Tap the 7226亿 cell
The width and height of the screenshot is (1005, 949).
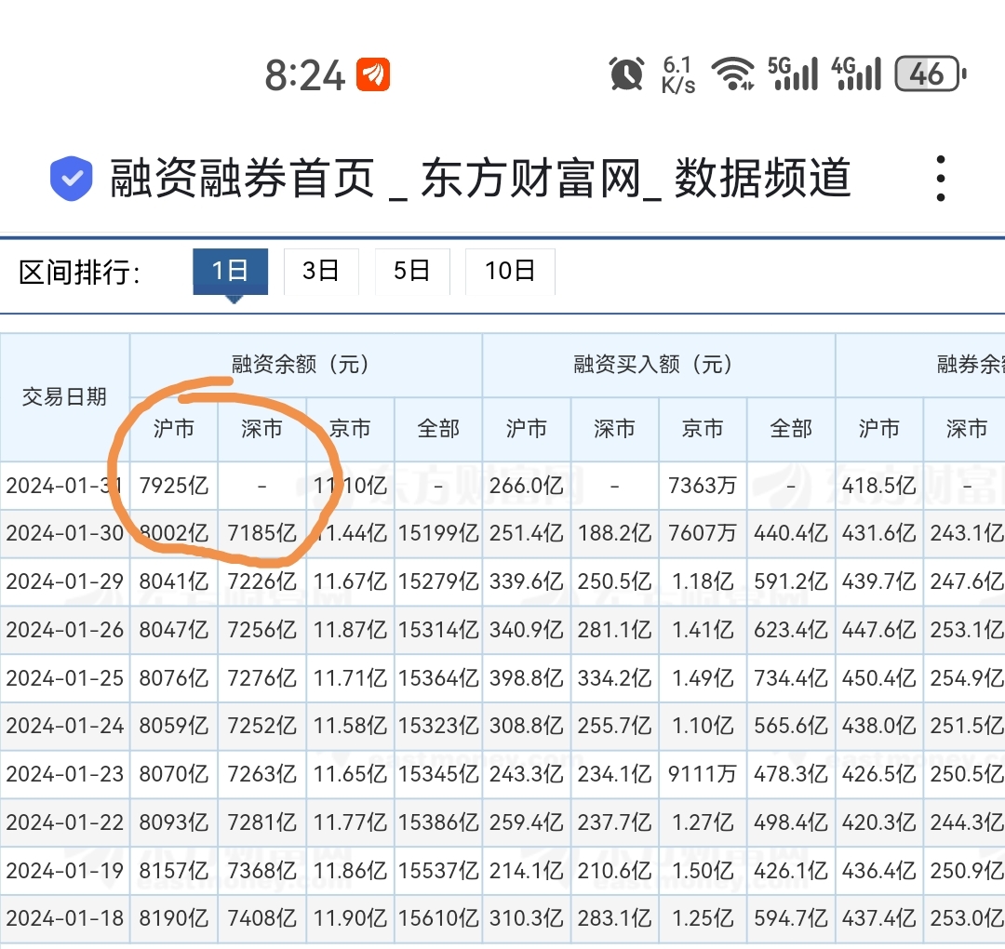click(262, 581)
